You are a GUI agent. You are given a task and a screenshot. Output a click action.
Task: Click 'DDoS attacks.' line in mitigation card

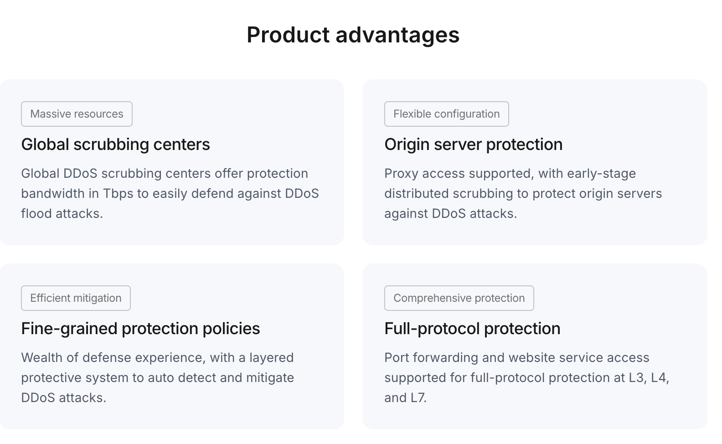(64, 398)
